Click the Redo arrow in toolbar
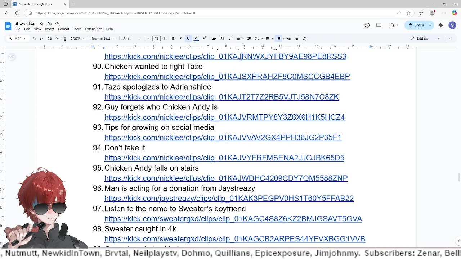Screen dimensions: 461x259 [41, 38]
